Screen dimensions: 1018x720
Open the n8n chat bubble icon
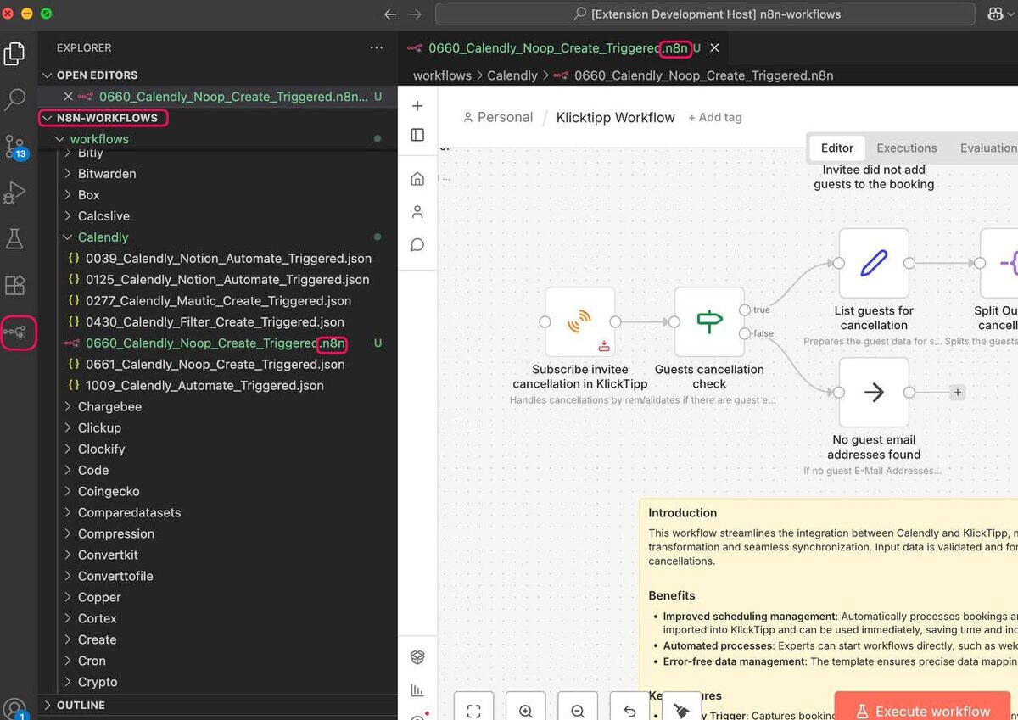click(x=417, y=245)
